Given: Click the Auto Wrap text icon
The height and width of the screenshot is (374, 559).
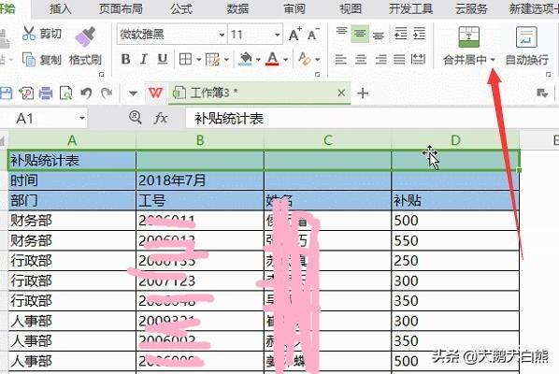Looking at the screenshot, I should 526,37.
